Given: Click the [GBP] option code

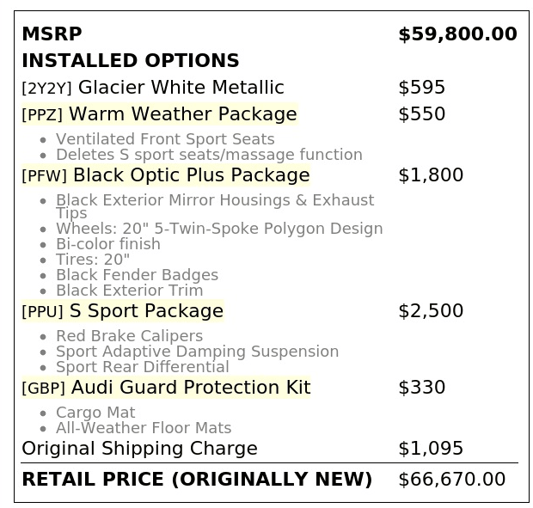Looking at the screenshot, I should pos(43,388).
